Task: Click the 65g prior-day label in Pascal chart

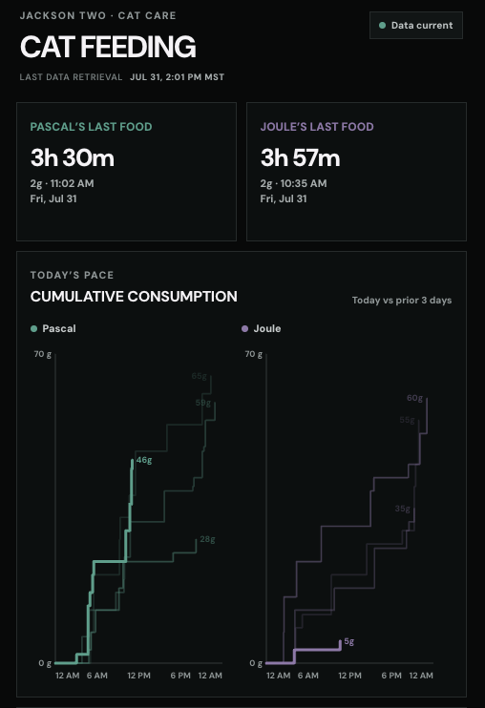Action: tap(200, 376)
